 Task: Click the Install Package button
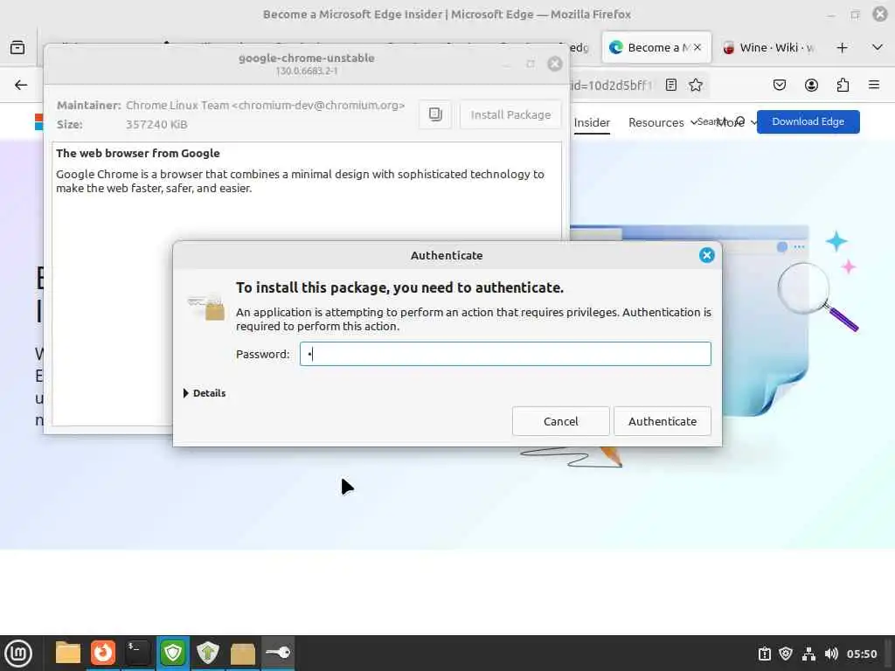[510, 114]
